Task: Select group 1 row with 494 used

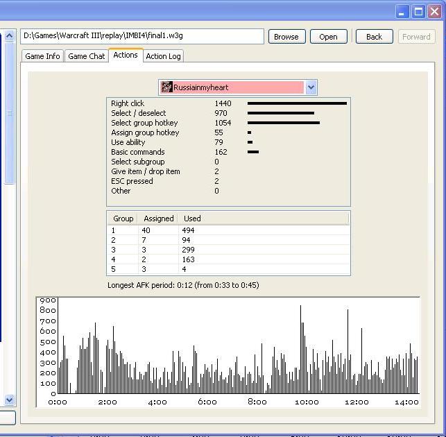Action: tap(228, 230)
